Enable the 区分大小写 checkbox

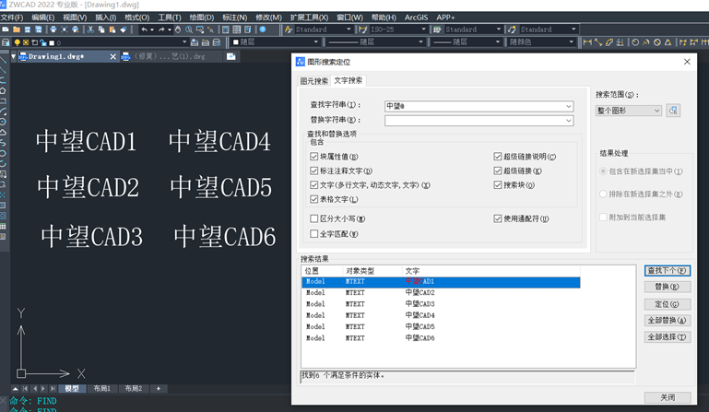tap(314, 218)
